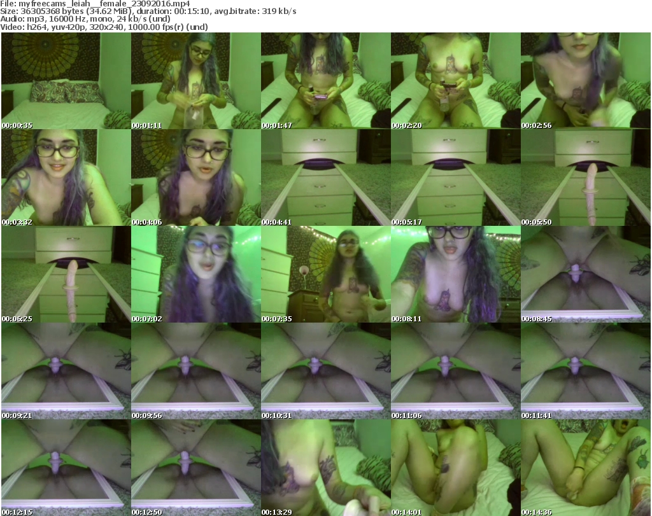The height and width of the screenshot is (516, 652).
Task: Click the frame stamped 00:13:29
Action: point(325,468)
